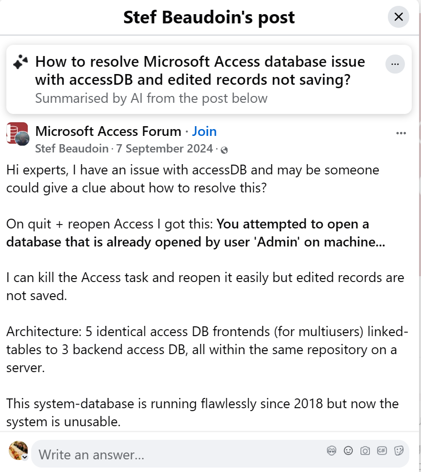
Task: Open AI summary options menu
Action: [x=395, y=64]
